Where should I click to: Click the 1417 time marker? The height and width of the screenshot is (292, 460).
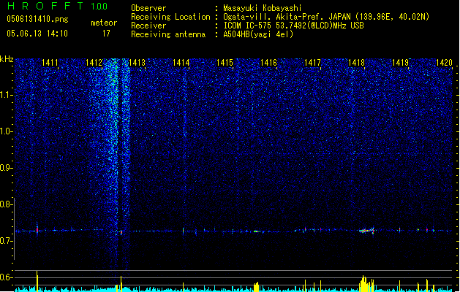coord(312,62)
